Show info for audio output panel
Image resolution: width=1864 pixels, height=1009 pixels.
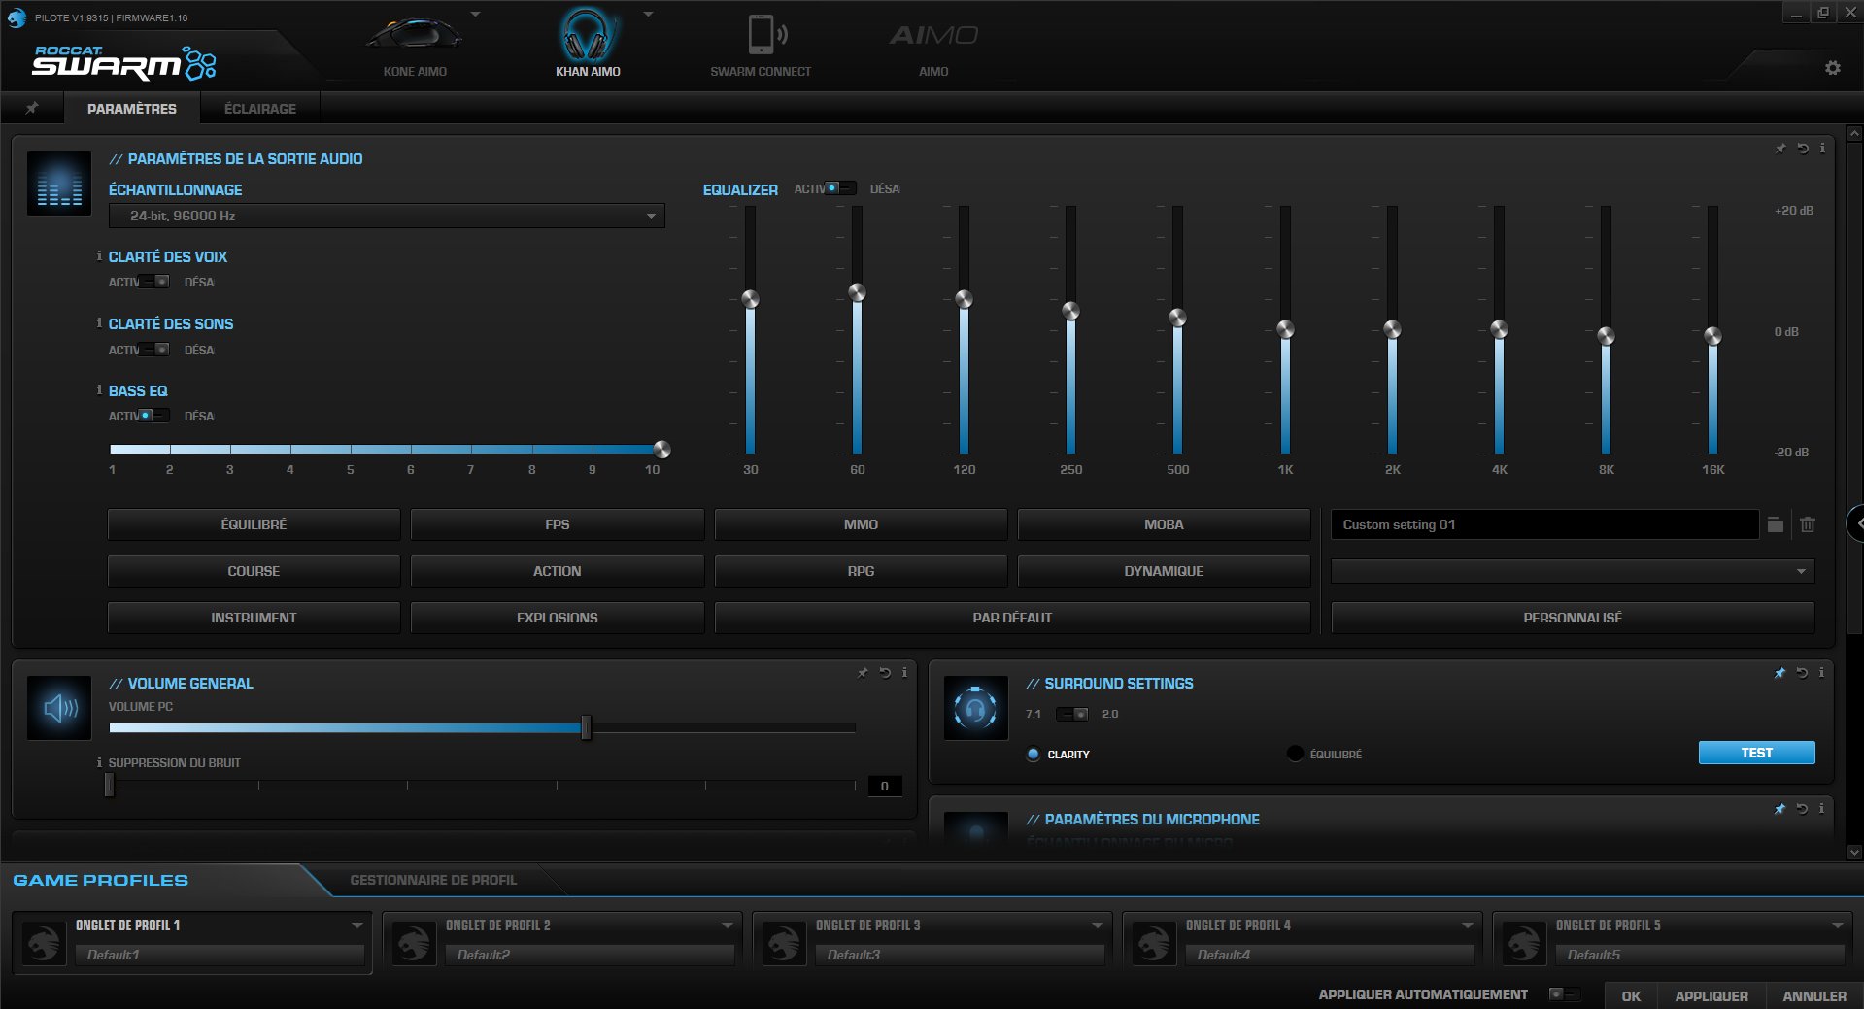1822,149
